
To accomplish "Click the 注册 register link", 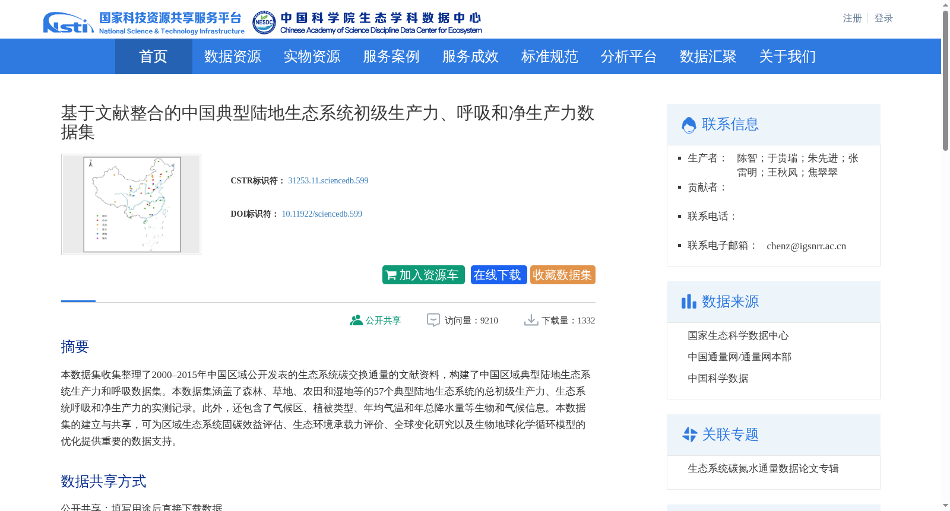I will coord(852,18).
